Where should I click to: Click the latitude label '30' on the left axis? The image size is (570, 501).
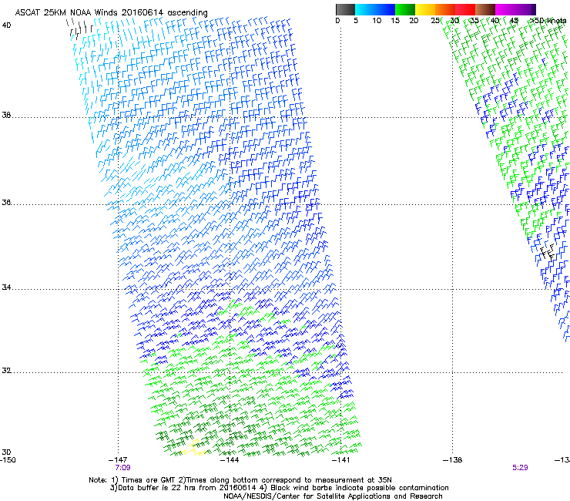point(6,452)
